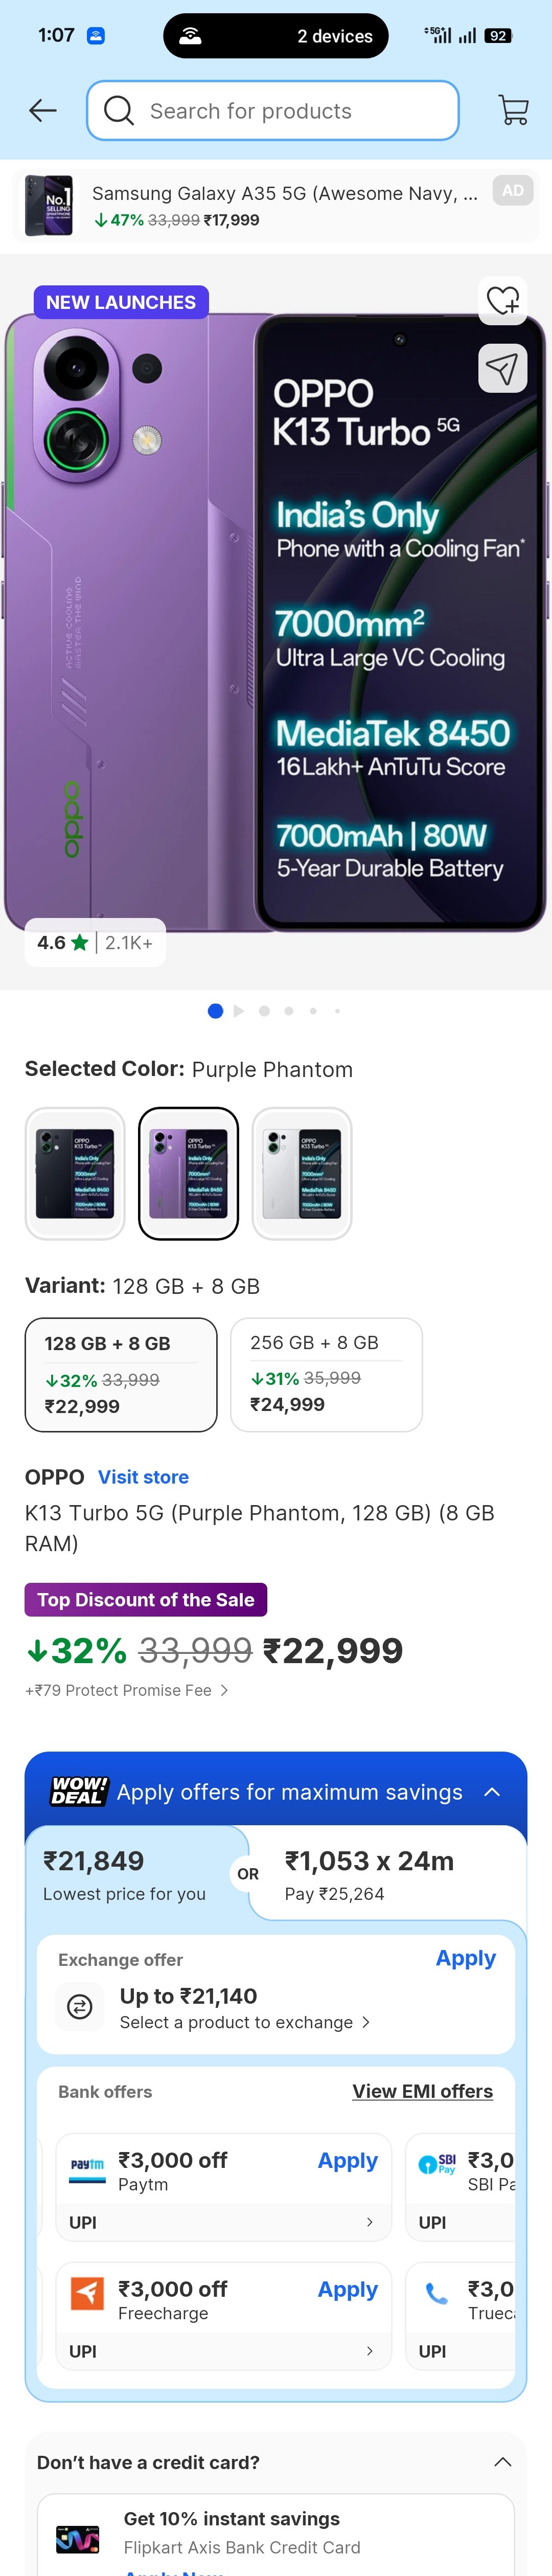Open the shopping cart
The width and height of the screenshot is (552, 2576).
click(513, 111)
